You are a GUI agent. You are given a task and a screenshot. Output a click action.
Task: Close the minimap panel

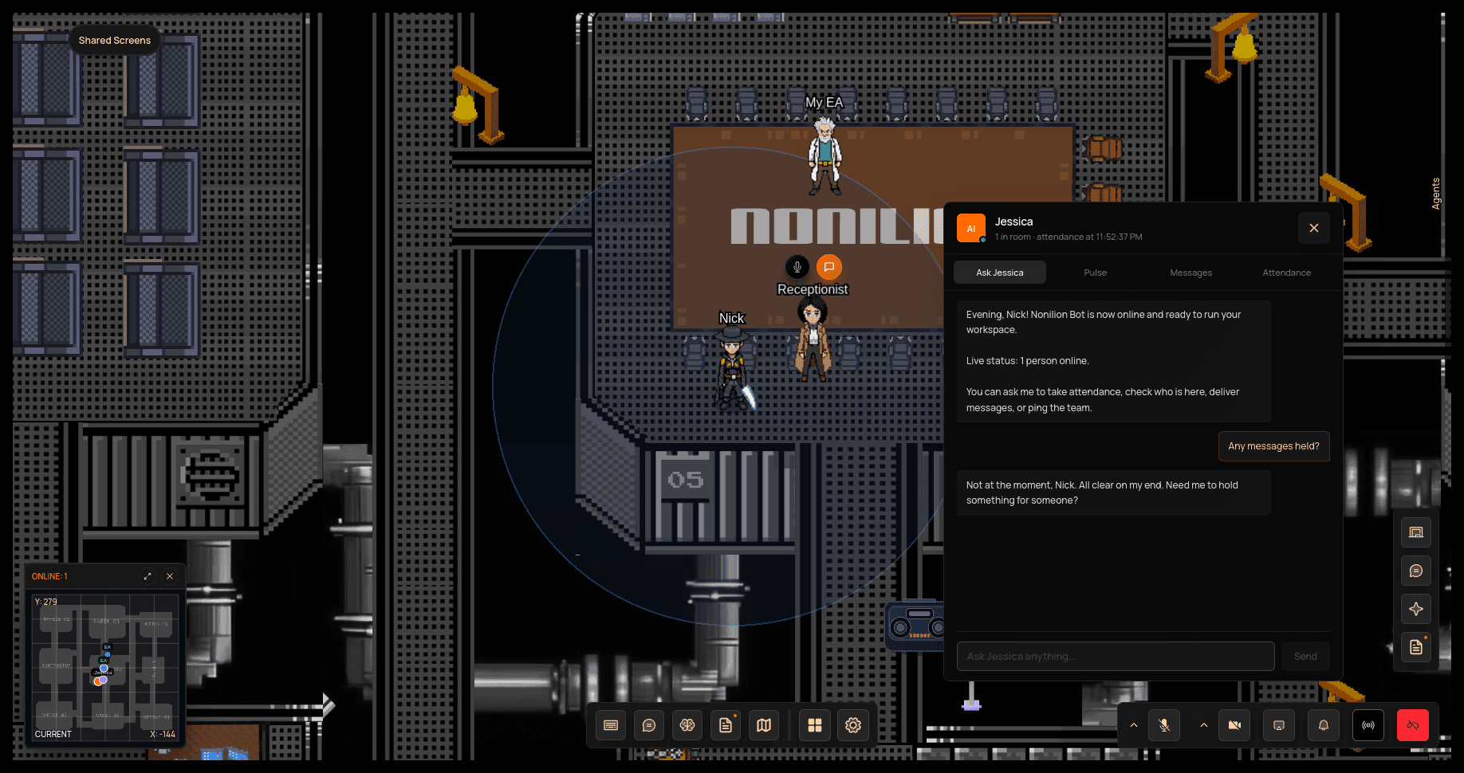(170, 576)
